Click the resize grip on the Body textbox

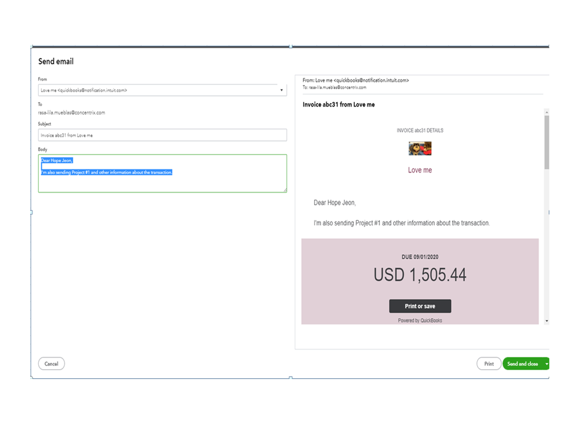285,190
